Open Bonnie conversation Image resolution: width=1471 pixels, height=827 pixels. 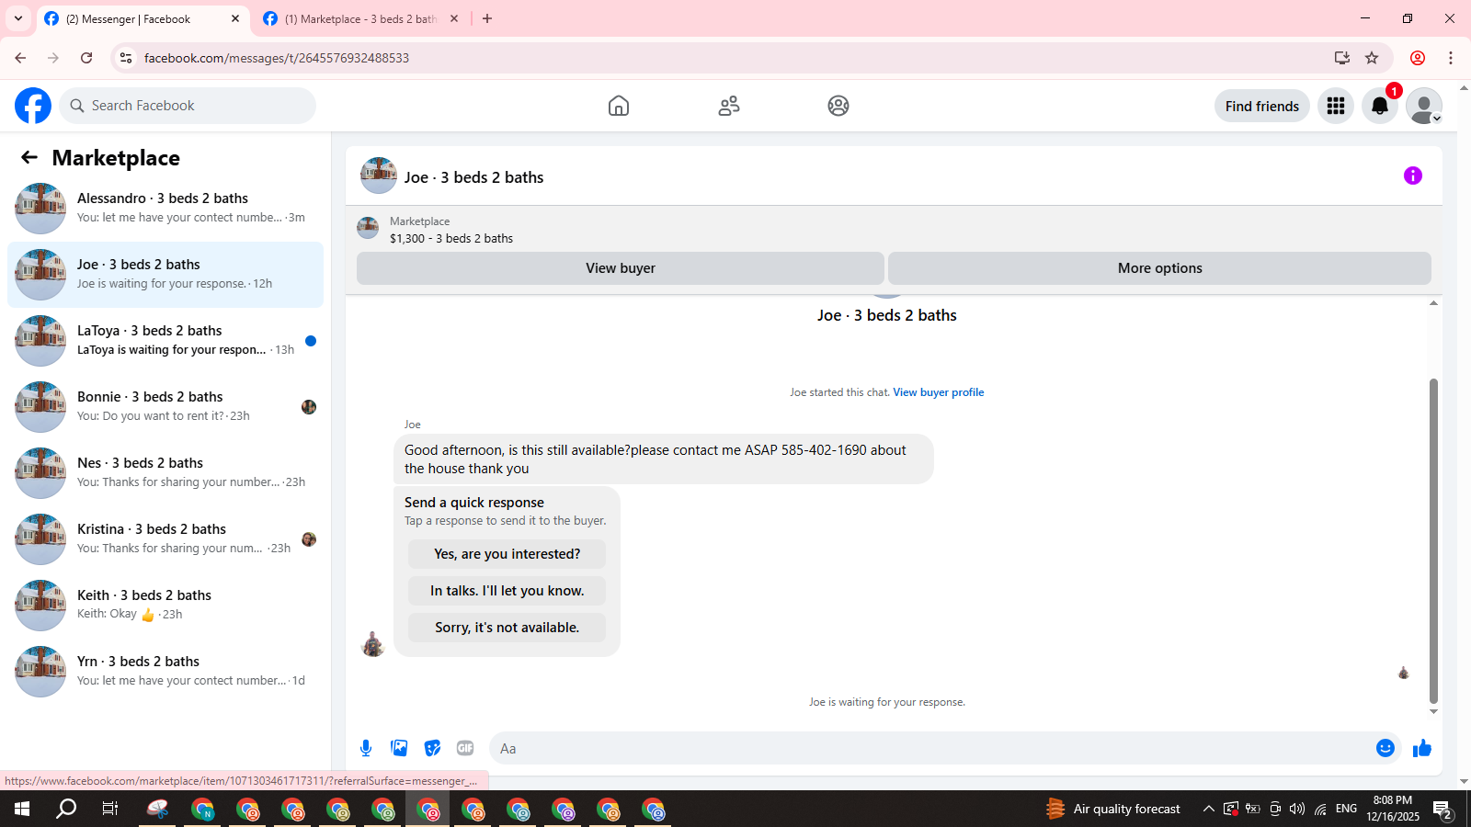[x=165, y=407]
